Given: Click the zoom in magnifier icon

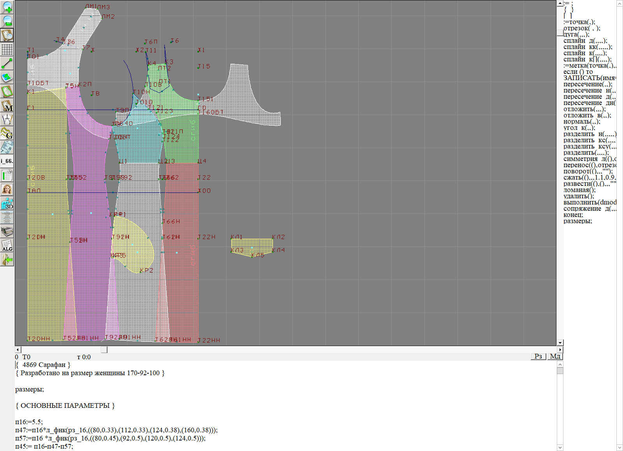Looking at the screenshot, I should pos(7,7).
